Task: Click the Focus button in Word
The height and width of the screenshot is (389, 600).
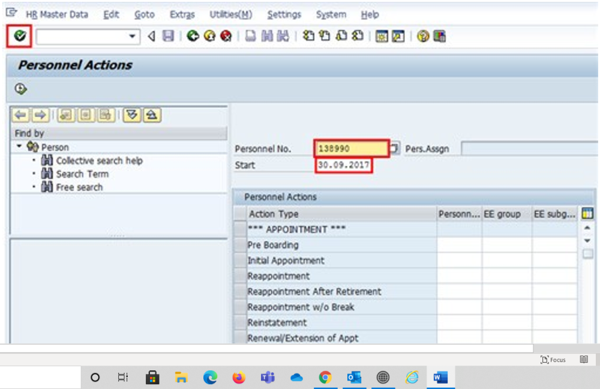Action: click(553, 360)
